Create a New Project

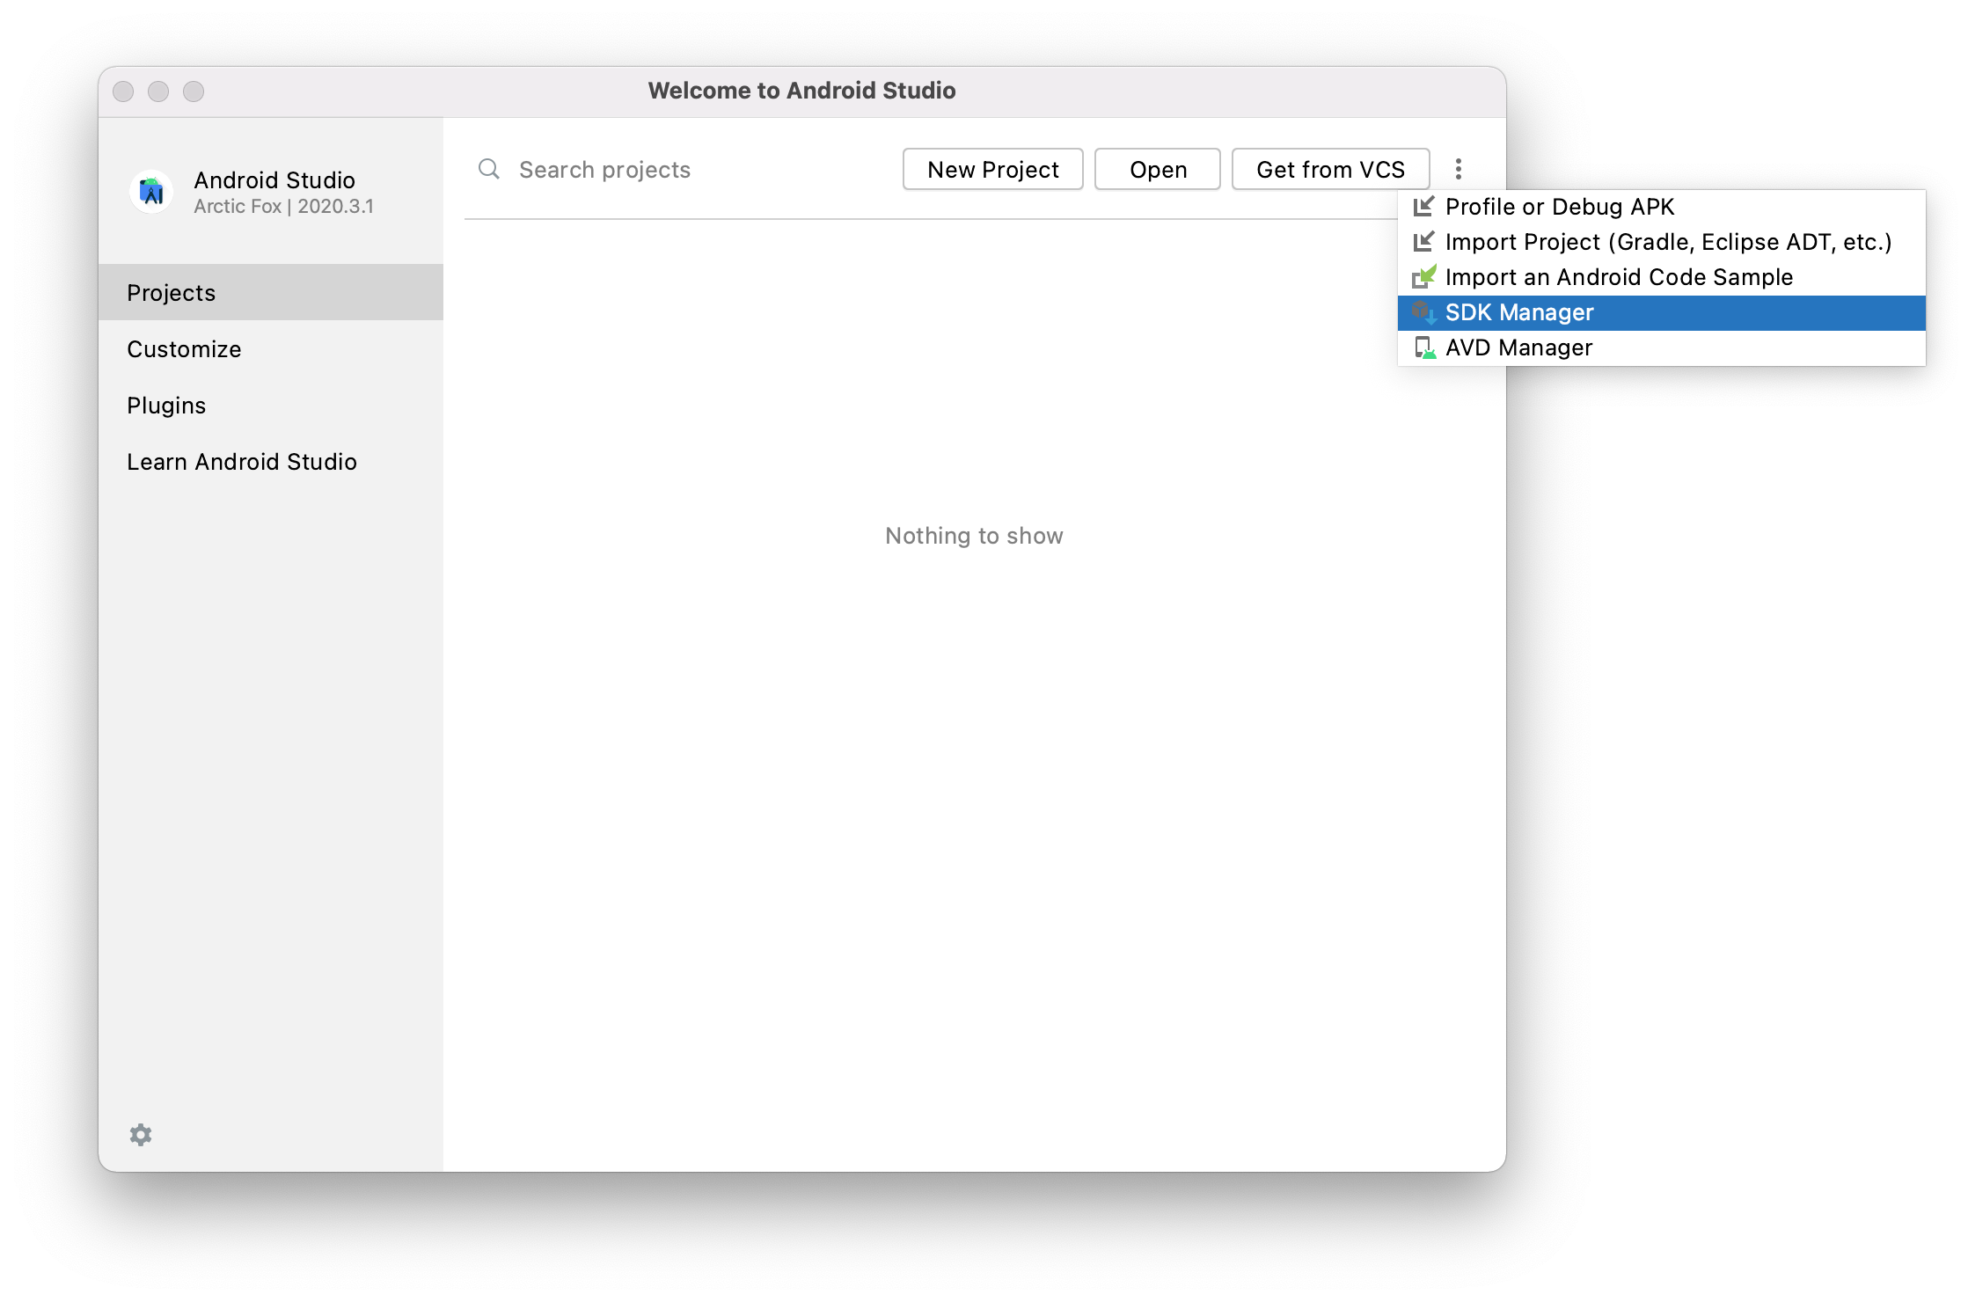[993, 169]
